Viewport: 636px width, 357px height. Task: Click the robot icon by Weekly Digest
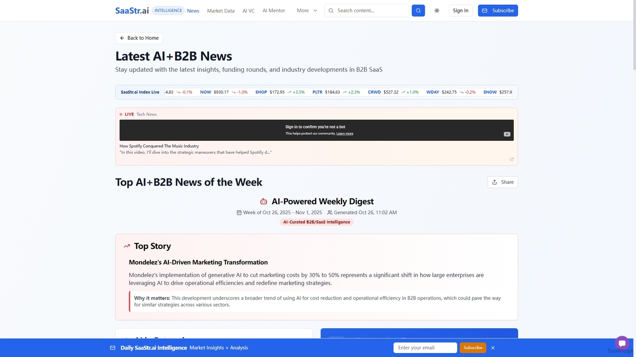click(x=263, y=201)
